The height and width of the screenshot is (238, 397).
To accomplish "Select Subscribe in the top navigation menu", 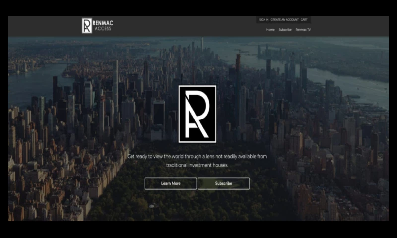I will click(285, 30).
